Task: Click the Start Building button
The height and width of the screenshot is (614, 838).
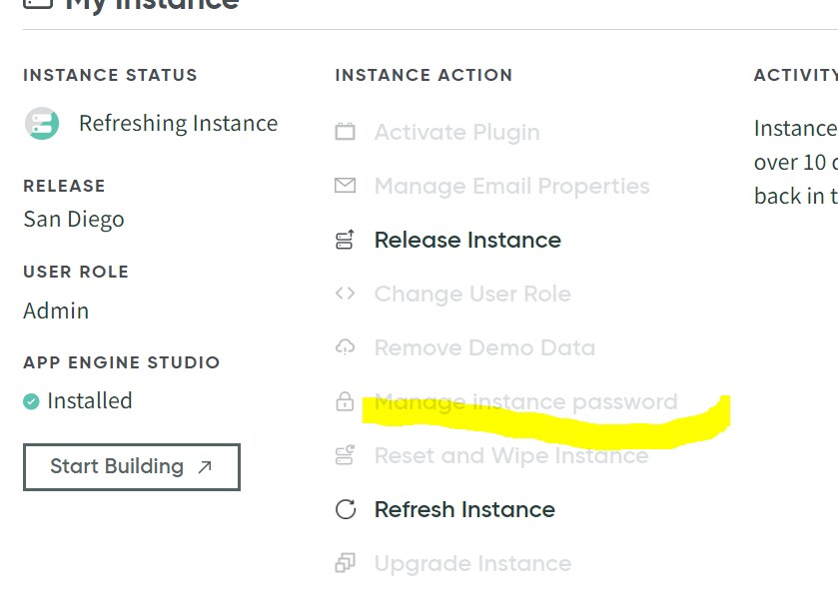Action: click(x=131, y=465)
